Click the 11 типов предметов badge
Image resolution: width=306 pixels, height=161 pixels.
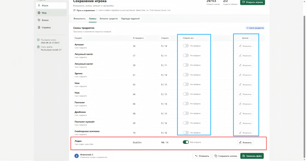tap(255, 28)
